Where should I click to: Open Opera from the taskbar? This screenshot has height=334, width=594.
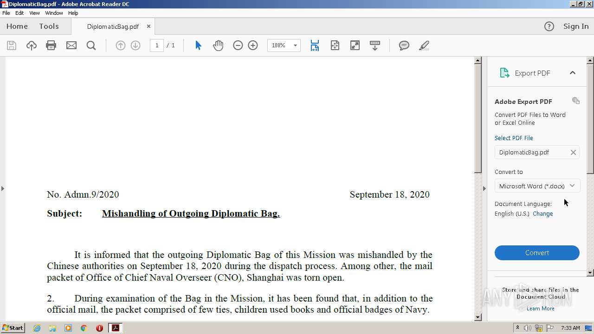pos(99,328)
